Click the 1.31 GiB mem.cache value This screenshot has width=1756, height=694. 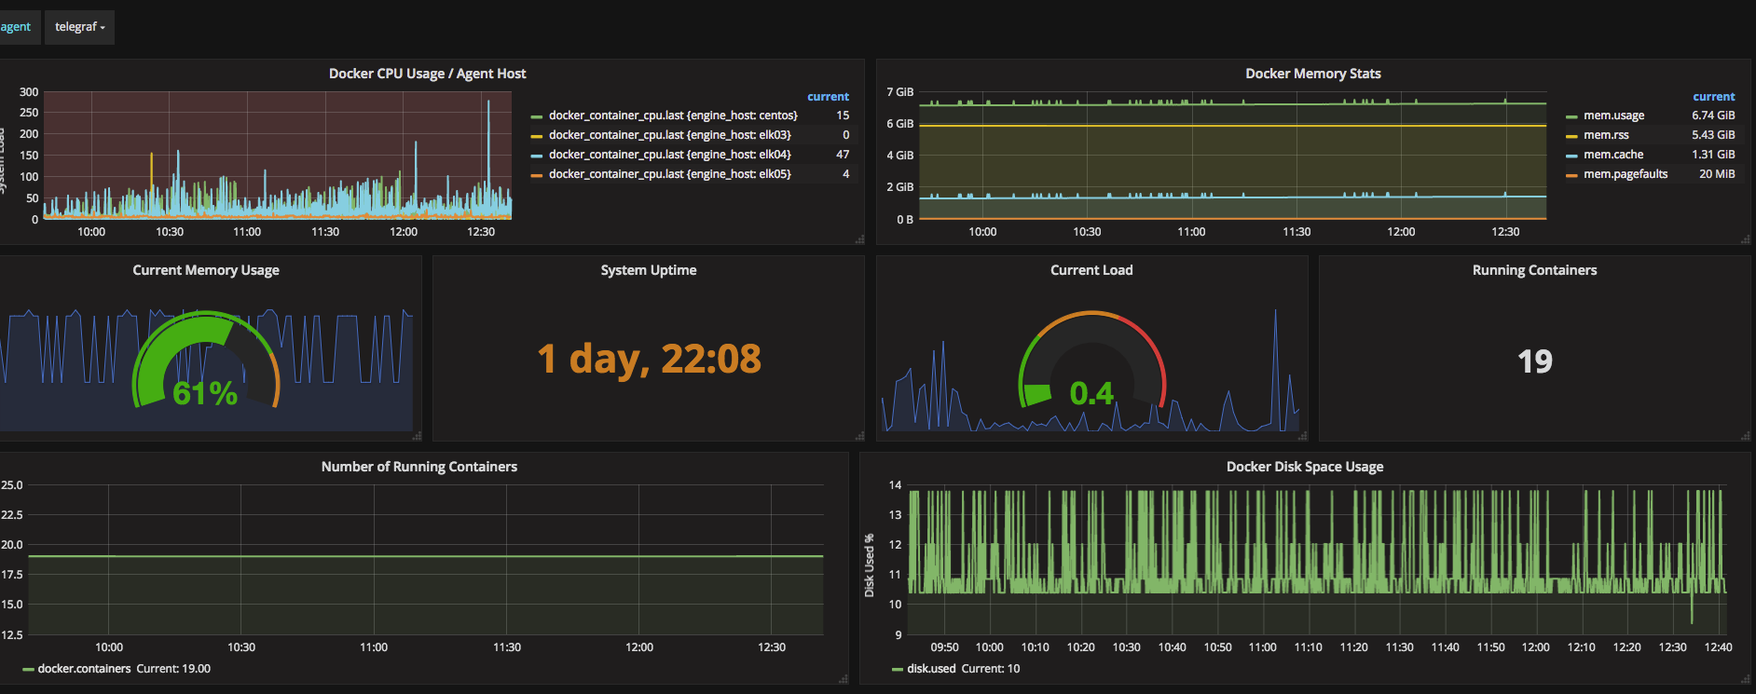(x=1713, y=155)
